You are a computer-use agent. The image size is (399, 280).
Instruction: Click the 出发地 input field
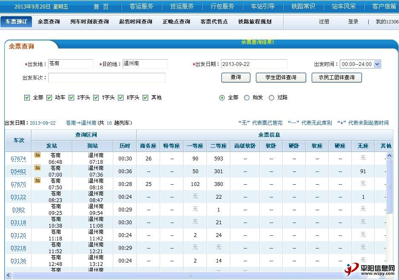pyautogui.click(x=71, y=64)
